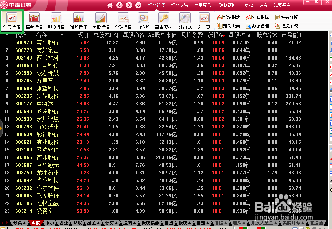Switch to the 自选 bottom tab
Screen dimensions: 332x229
169,223
